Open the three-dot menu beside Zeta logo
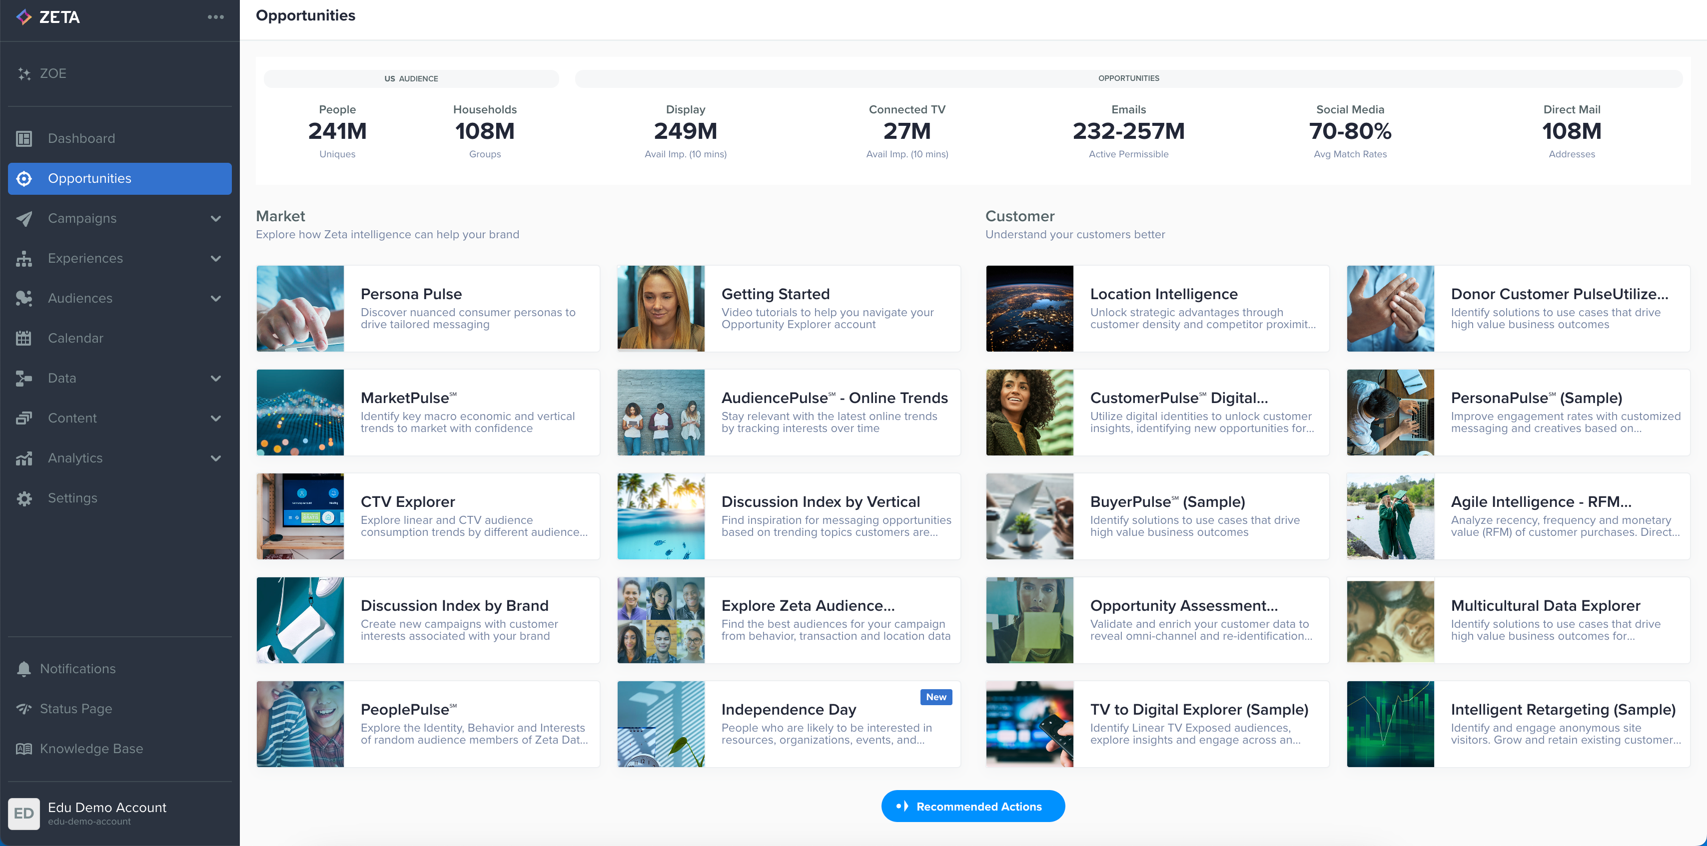 pyautogui.click(x=215, y=17)
